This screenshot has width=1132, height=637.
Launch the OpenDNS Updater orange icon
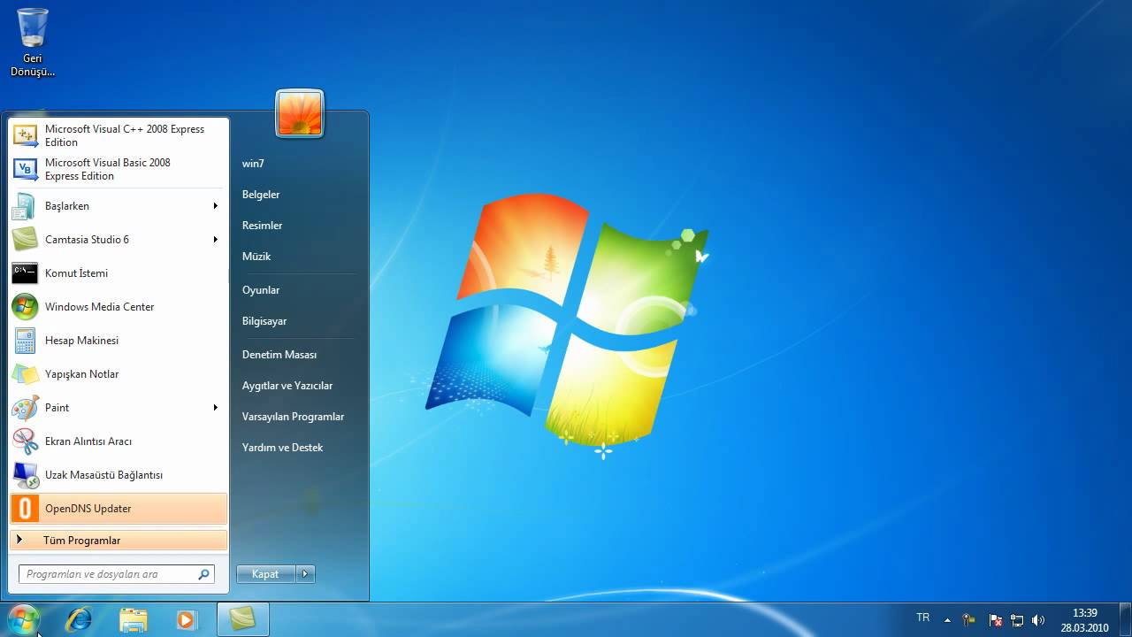(x=25, y=509)
